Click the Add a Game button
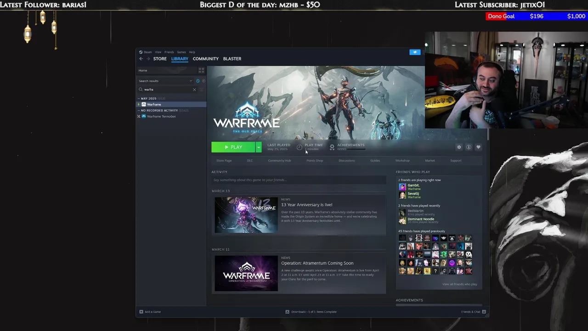 (150, 312)
